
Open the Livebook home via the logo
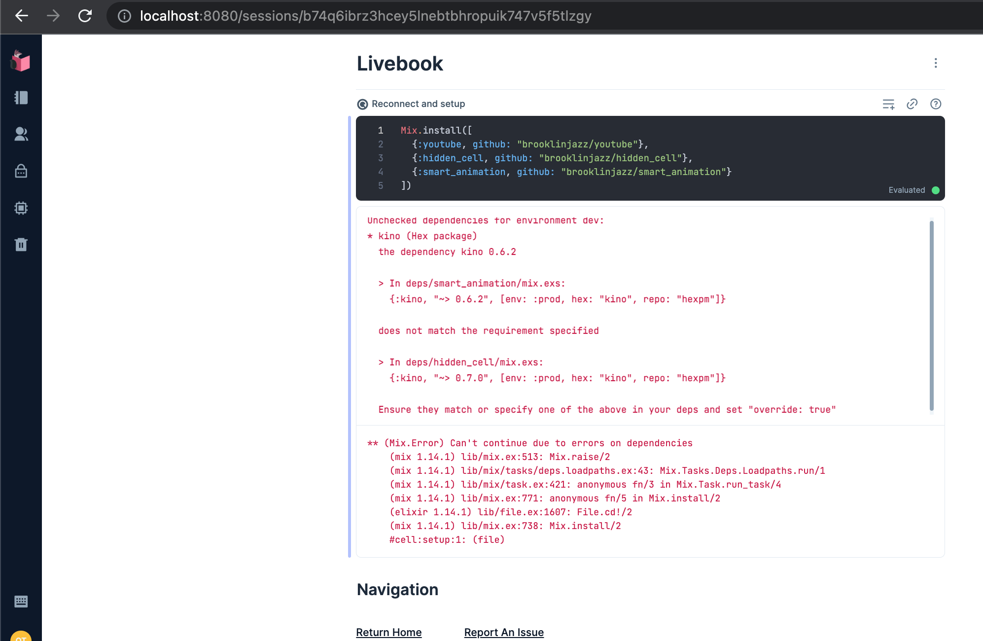[21, 61]
